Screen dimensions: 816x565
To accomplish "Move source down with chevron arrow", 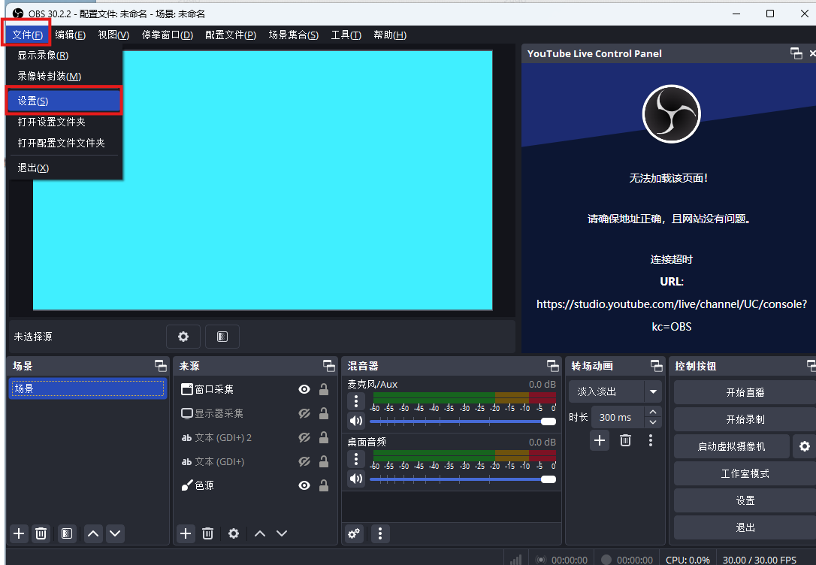I will [x=282, y=533].
